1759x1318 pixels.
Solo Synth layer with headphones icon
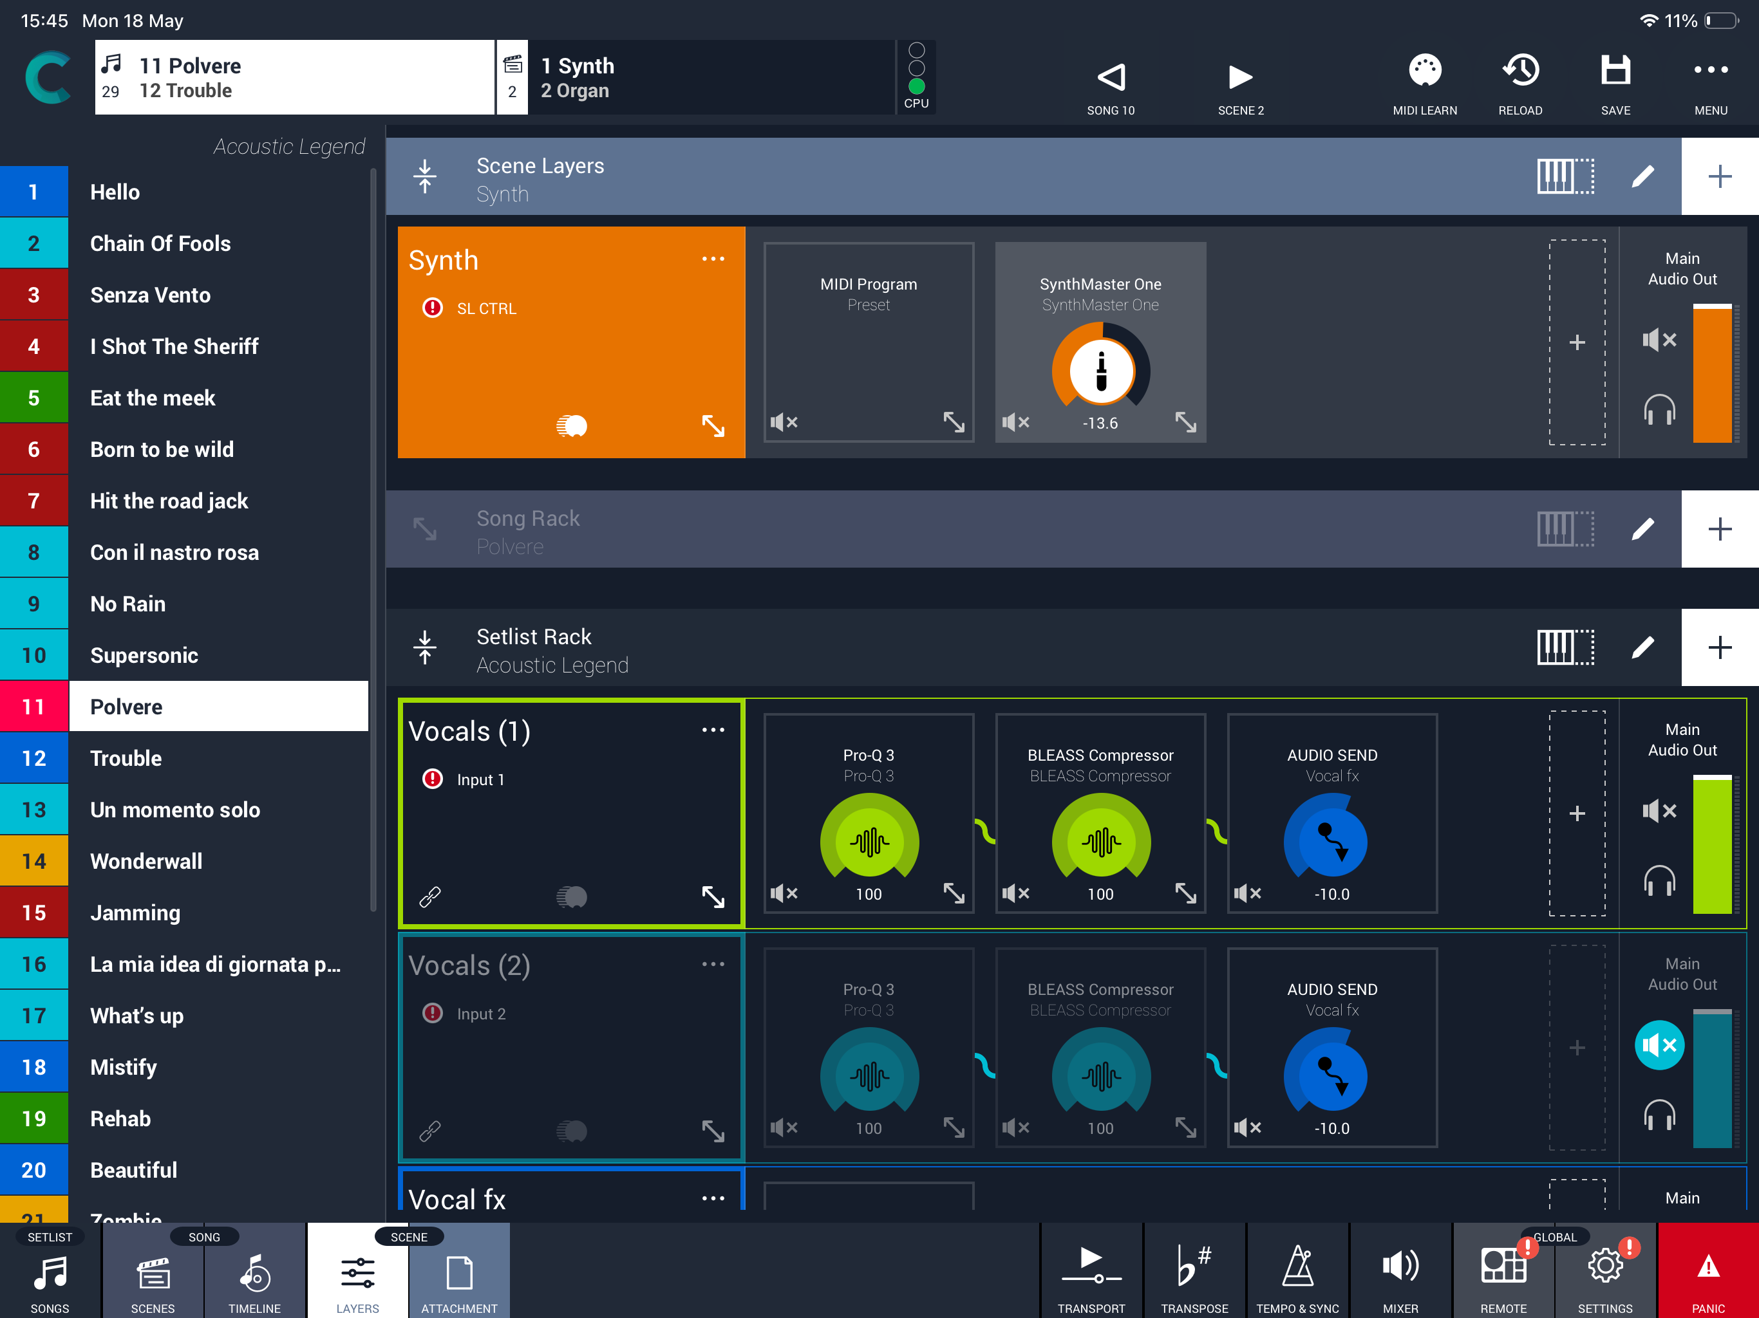click(1660, 409)
